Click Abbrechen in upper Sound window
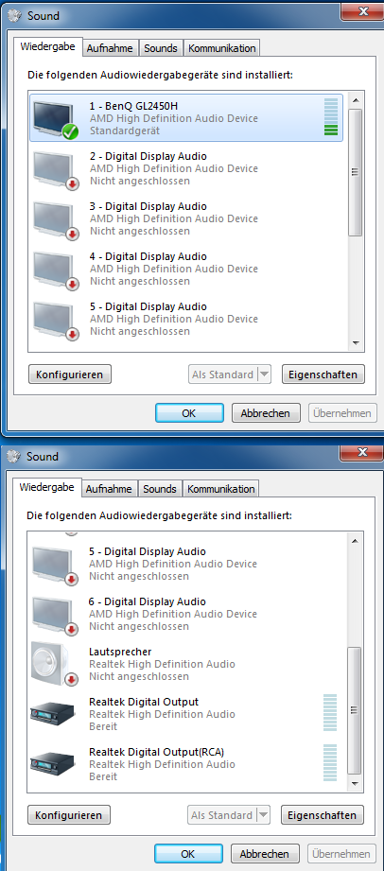This screenshot has height=871, width=384. (x=266, y=413)
